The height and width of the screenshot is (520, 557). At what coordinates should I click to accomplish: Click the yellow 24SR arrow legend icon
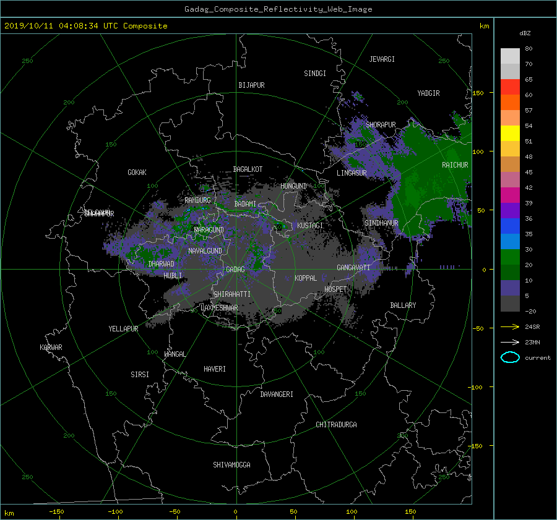(510, 326)
